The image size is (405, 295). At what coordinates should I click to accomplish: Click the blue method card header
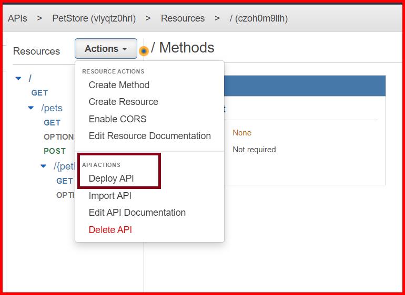[305, 86]
